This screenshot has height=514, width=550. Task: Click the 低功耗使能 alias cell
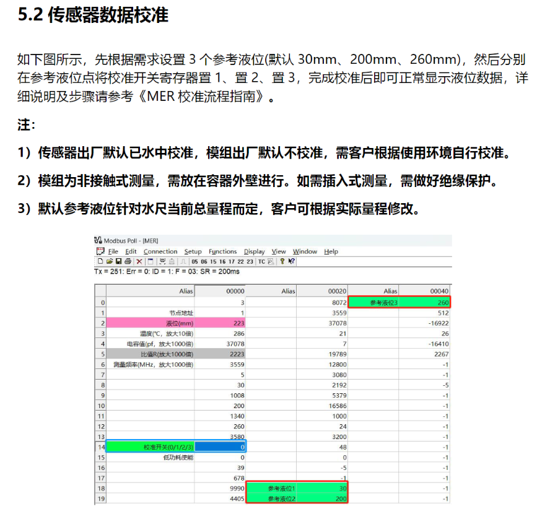(151, 457)
